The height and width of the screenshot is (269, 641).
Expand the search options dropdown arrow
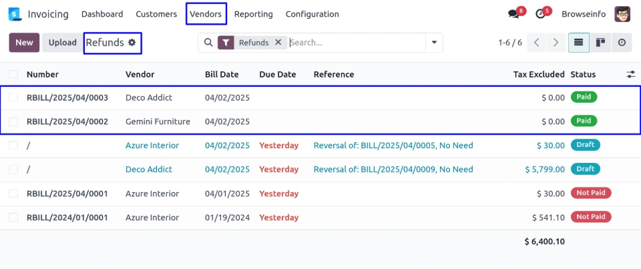point(435,43)
